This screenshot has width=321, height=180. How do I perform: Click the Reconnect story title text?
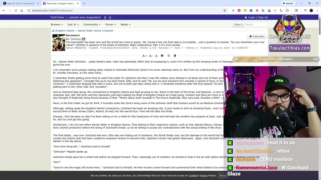tap(73, 35)
